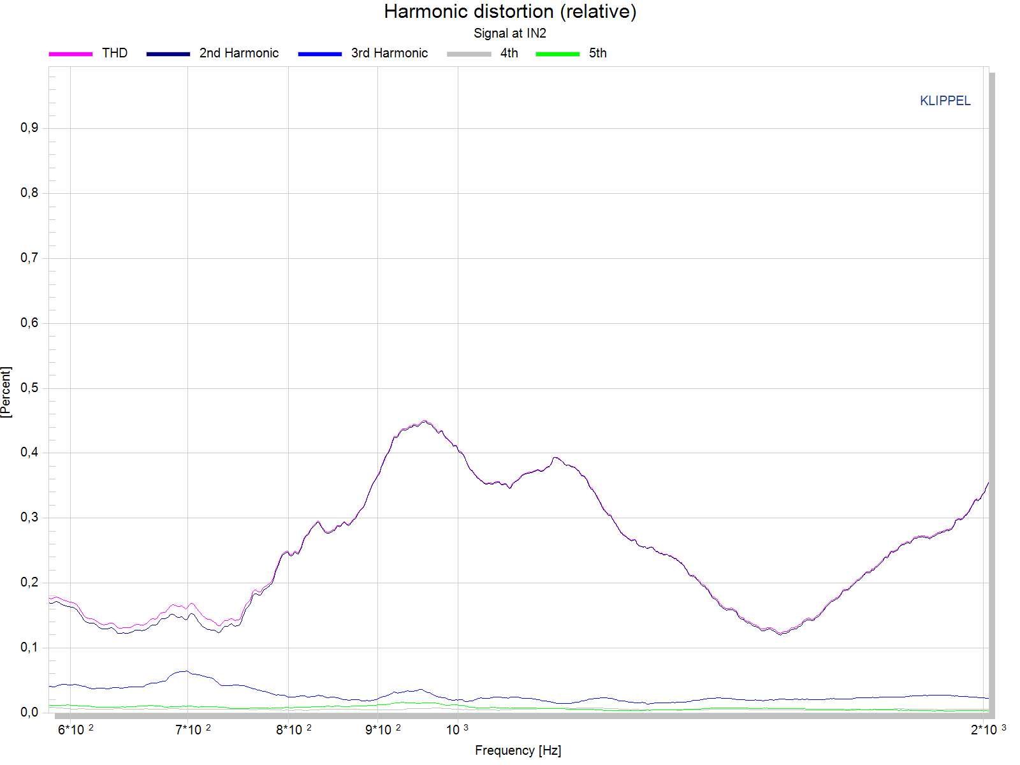
Task: Click the [Percent] y-axis label
Action: coord(6,392)
